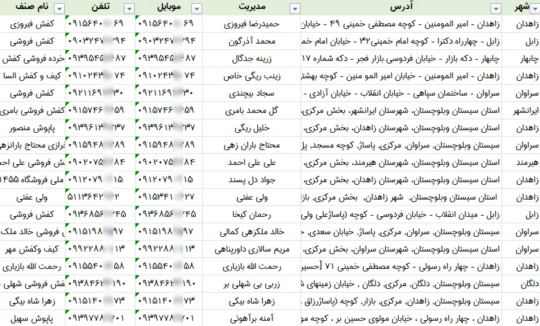Image resolution: width=540 pixels, height=326 pixels.
Task: Select the موبایل column header
Action: (169, 7)
